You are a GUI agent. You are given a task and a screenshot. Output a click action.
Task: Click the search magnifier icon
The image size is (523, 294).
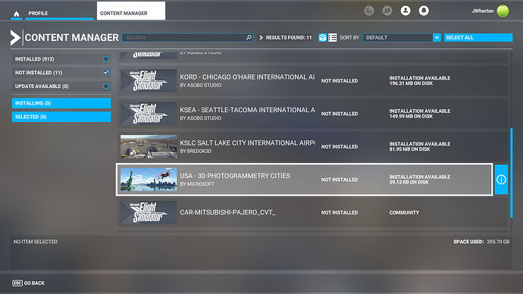(x=249, y=37)
